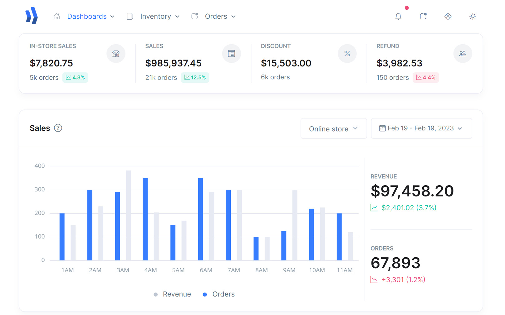Open the Dashboards menu
505x315 pixels.
click(x=87, y=16)
